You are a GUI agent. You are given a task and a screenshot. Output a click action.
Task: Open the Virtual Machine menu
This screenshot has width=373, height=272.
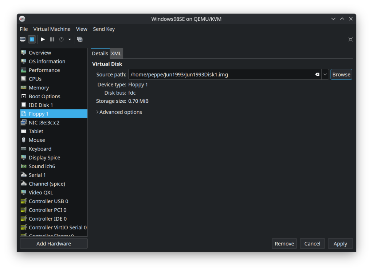click(52, 29)
